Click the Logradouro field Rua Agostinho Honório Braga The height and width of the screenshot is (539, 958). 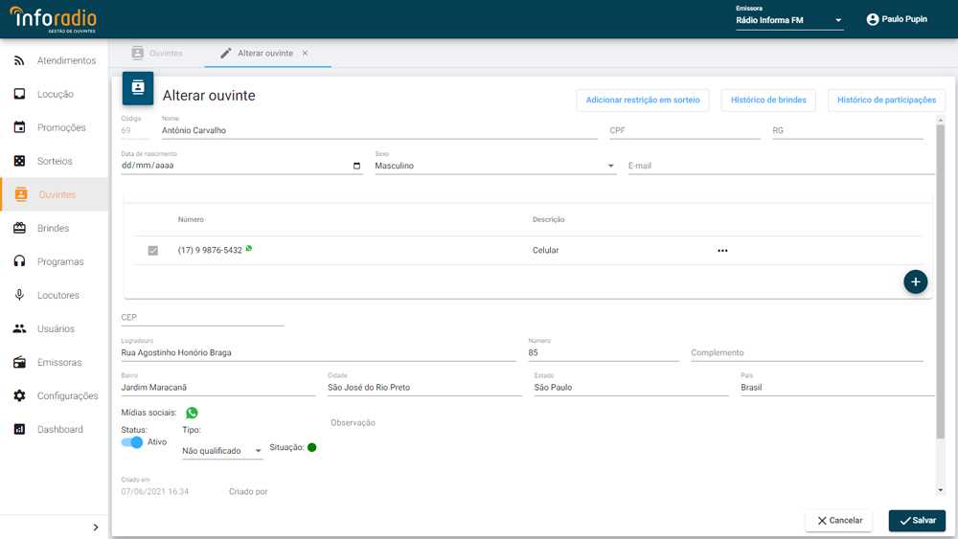[x=318, y=353]
